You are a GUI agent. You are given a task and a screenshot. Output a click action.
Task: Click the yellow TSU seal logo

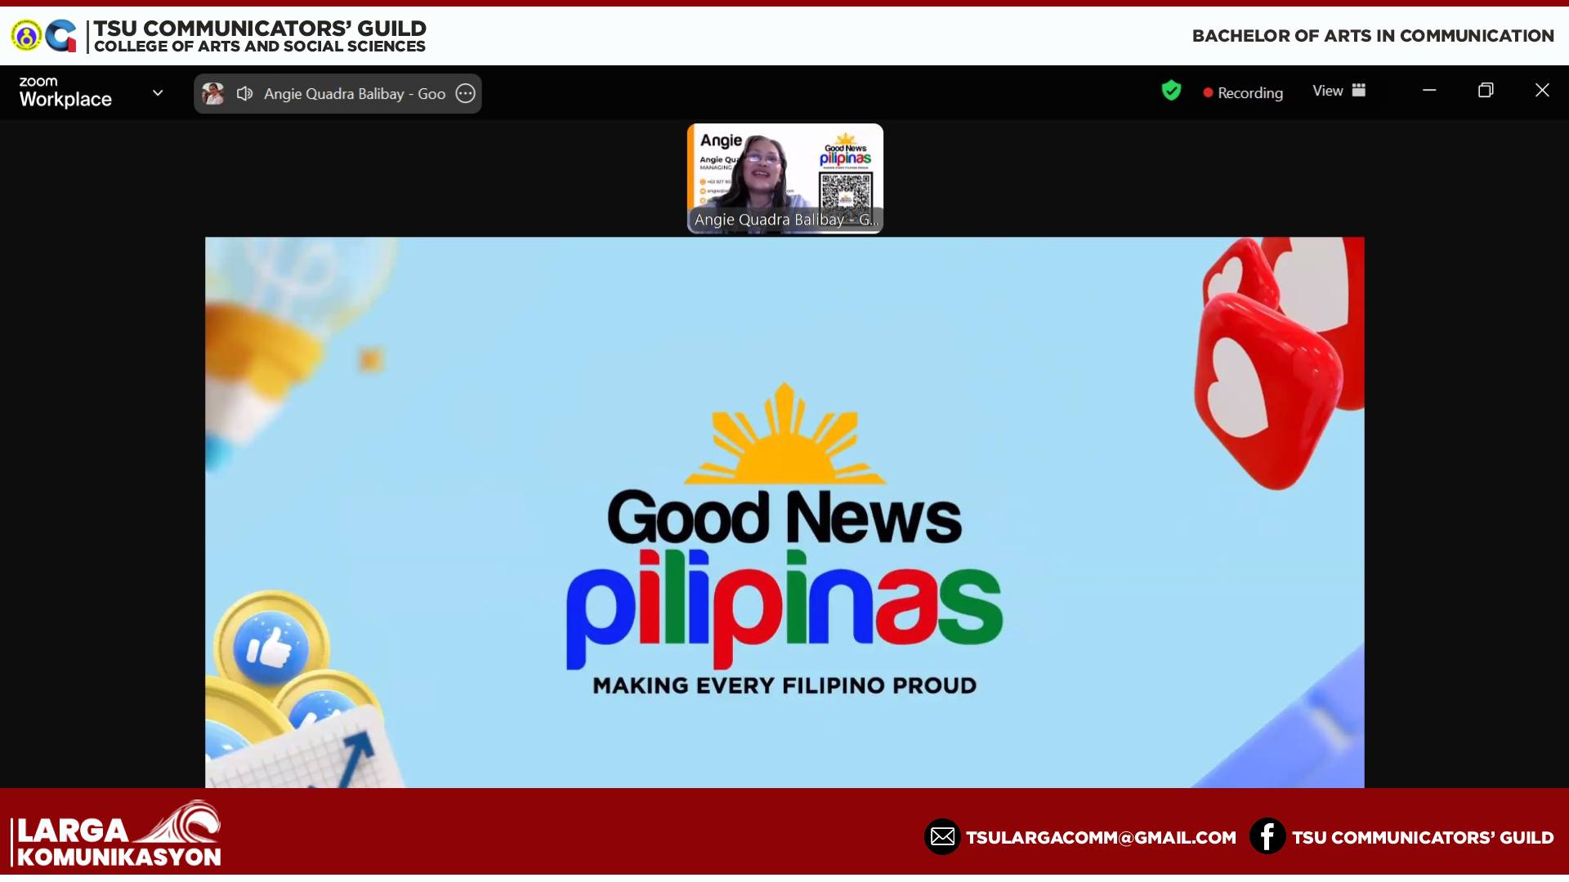[26, 36]
